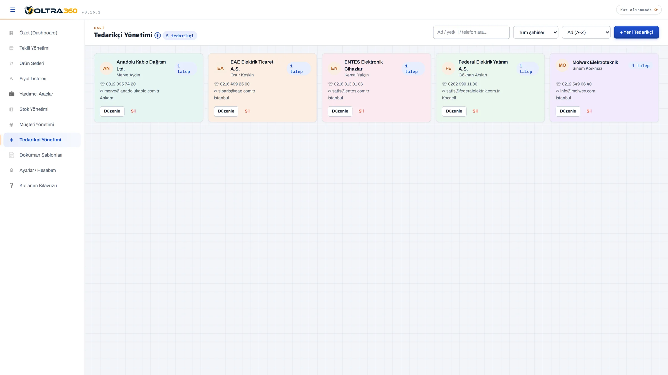Edit Anadolu Kablo Dağıtım with Düzenle

tap(112, 111)
